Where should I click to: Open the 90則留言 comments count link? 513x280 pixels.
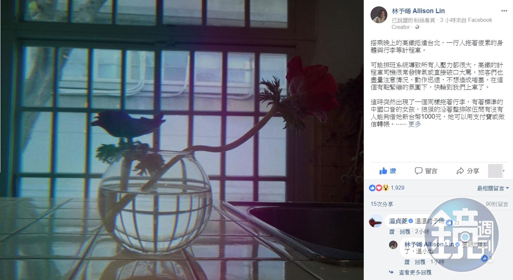pyautogui.click(x=497, y=204)
